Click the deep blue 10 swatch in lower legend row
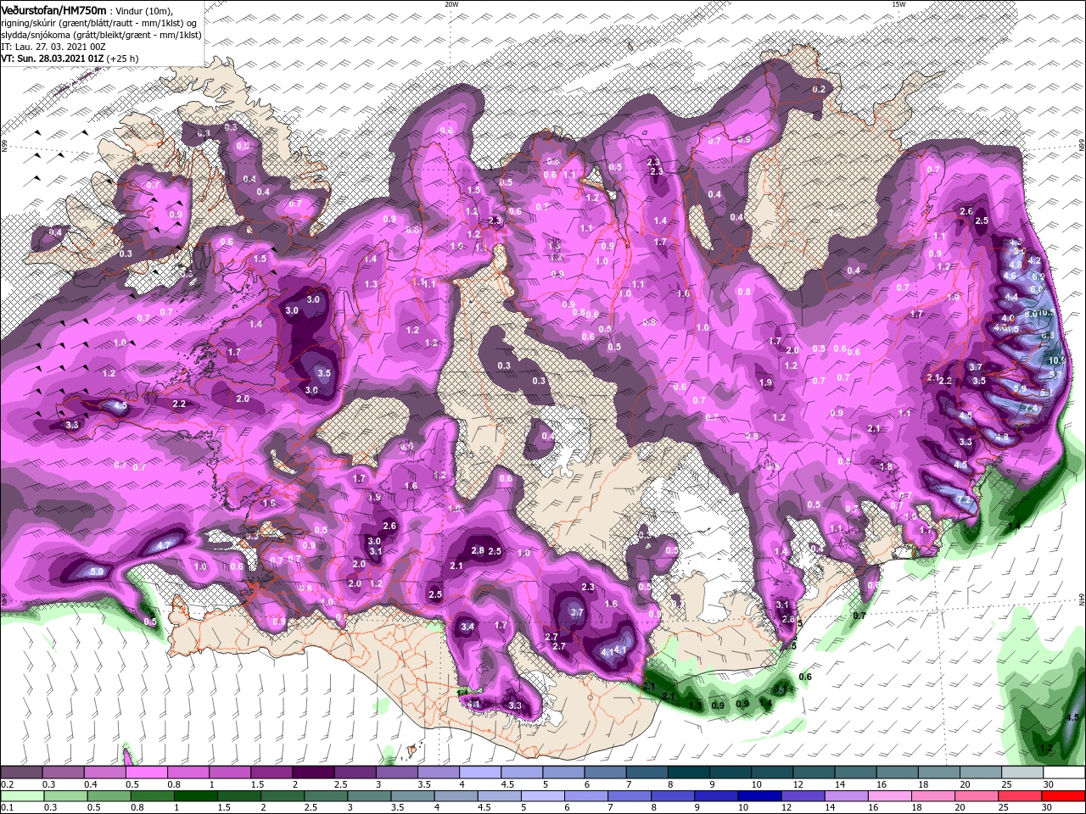Image resolution: width=1086 pixels, height=814 pixels. point(761,796)
